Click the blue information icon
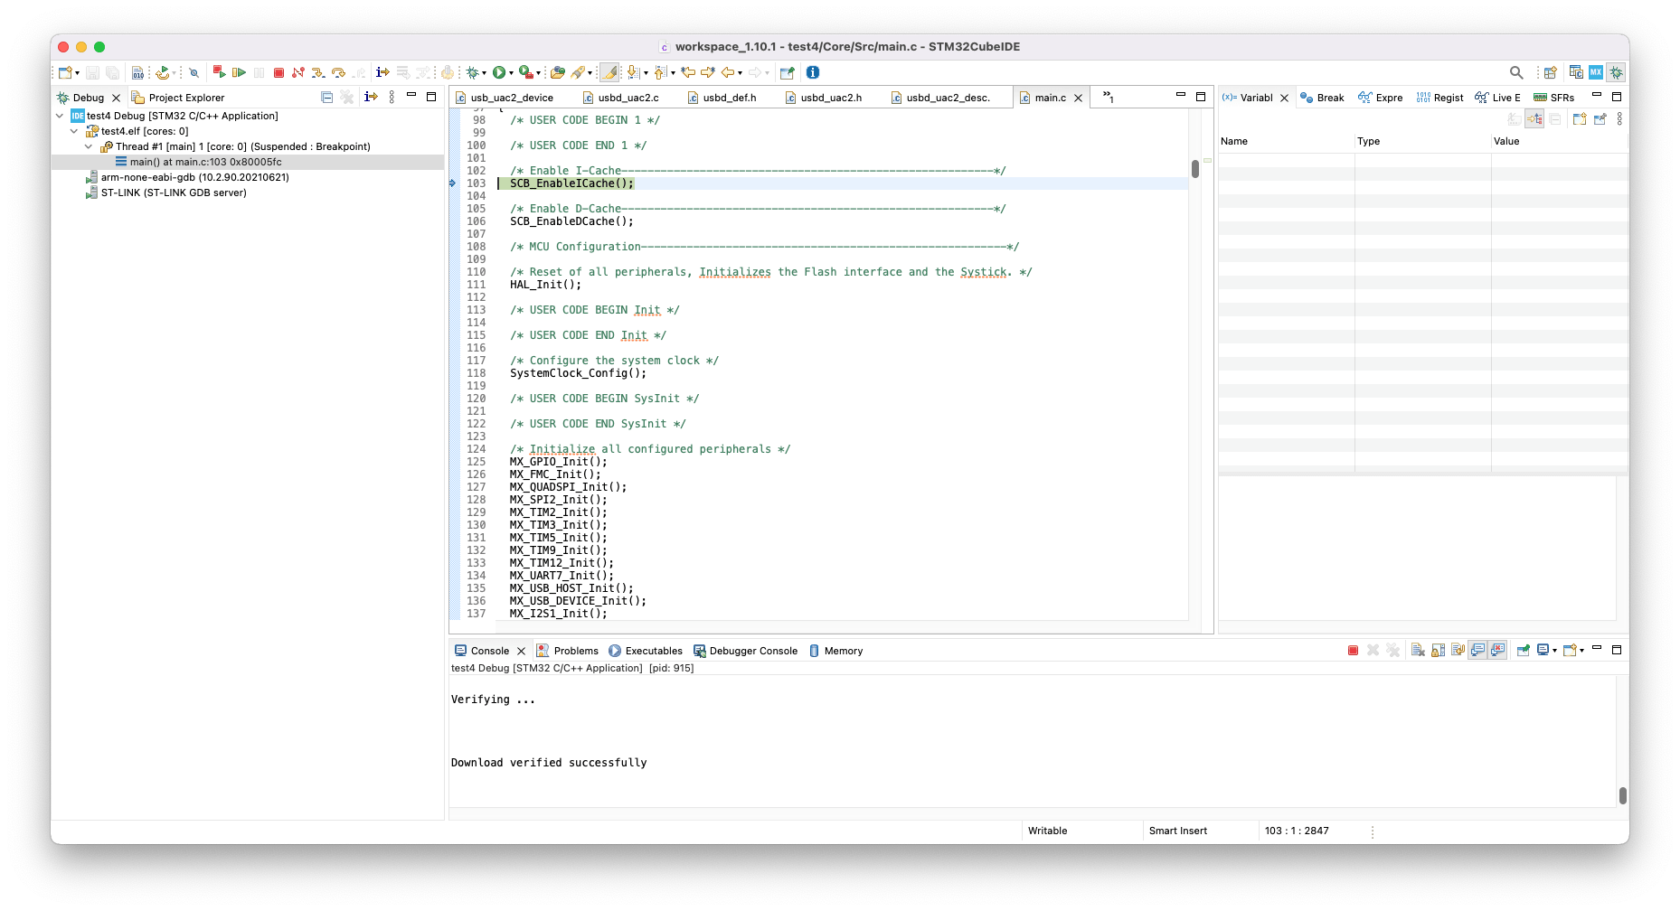This screenshot has height=911, width=1680. 813,72
